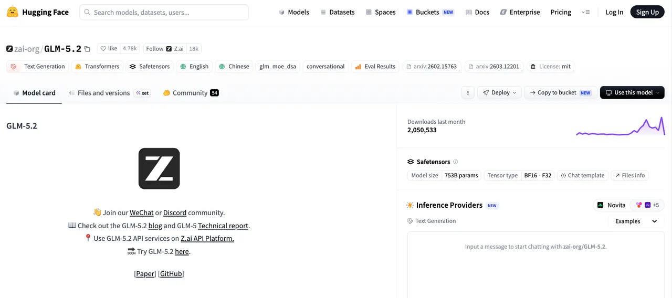
Task: Click the License: mit tag
Action: 551,67
